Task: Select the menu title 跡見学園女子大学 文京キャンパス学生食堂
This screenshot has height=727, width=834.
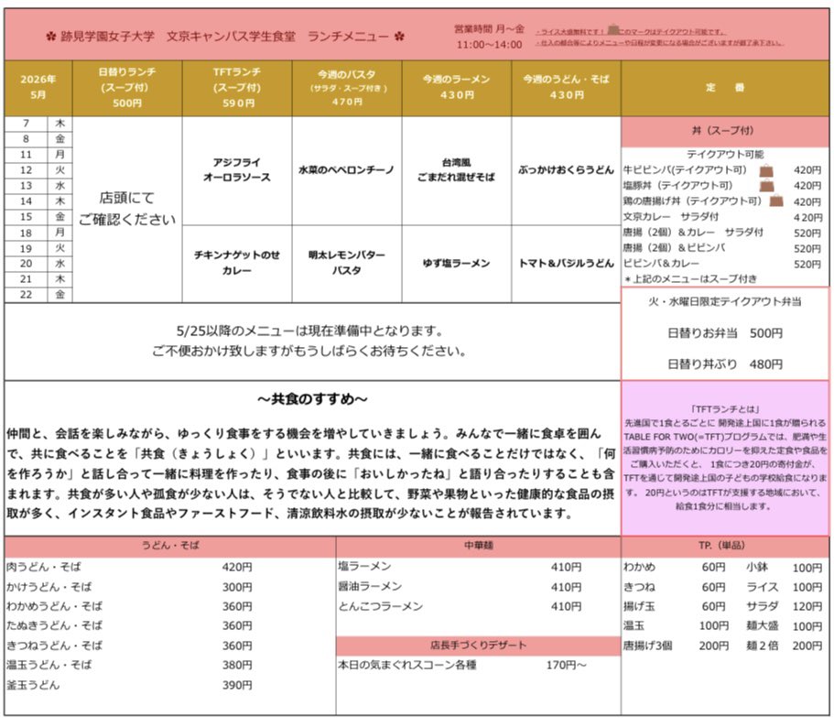Action: click(178, 36)
